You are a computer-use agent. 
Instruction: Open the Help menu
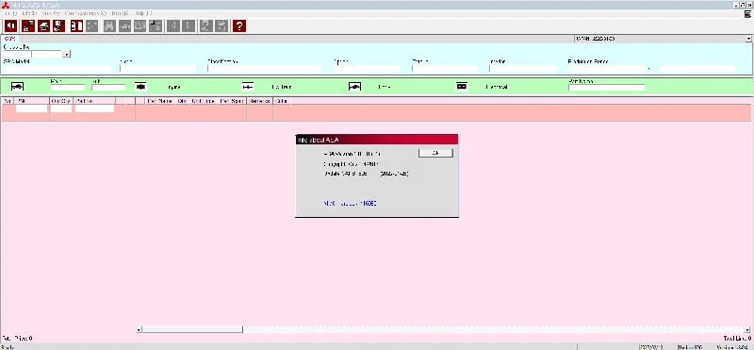click(144, 13)
